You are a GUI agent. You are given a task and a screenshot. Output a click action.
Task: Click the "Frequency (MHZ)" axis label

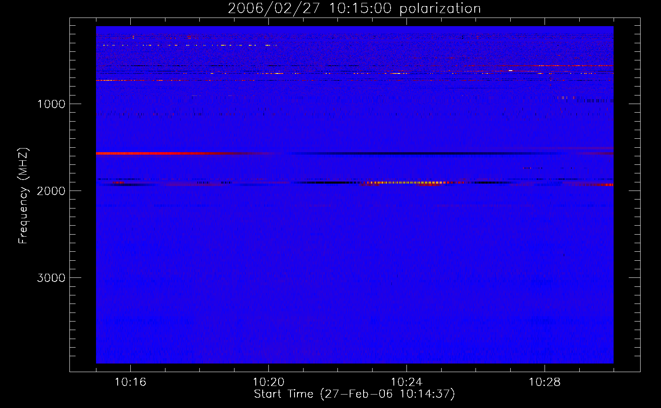[23, 196]
